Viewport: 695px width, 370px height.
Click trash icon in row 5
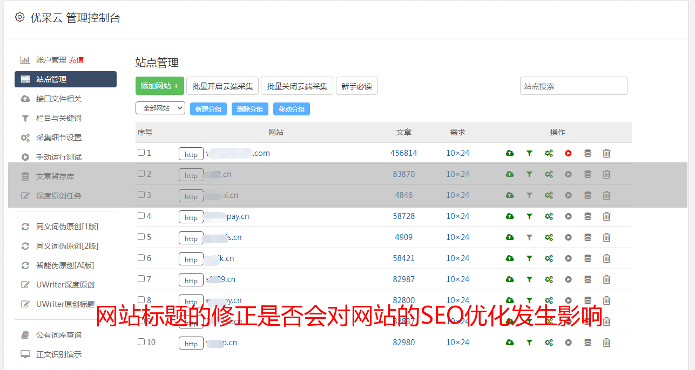[606, 237]
